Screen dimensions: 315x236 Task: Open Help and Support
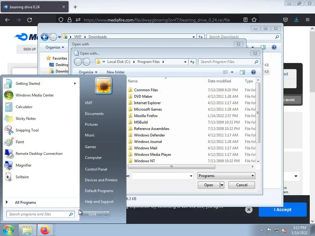pos(99,202)
